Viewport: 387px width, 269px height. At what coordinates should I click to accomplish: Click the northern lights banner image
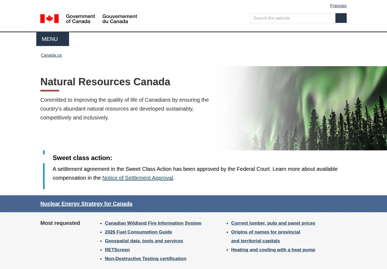coord(301,108)
